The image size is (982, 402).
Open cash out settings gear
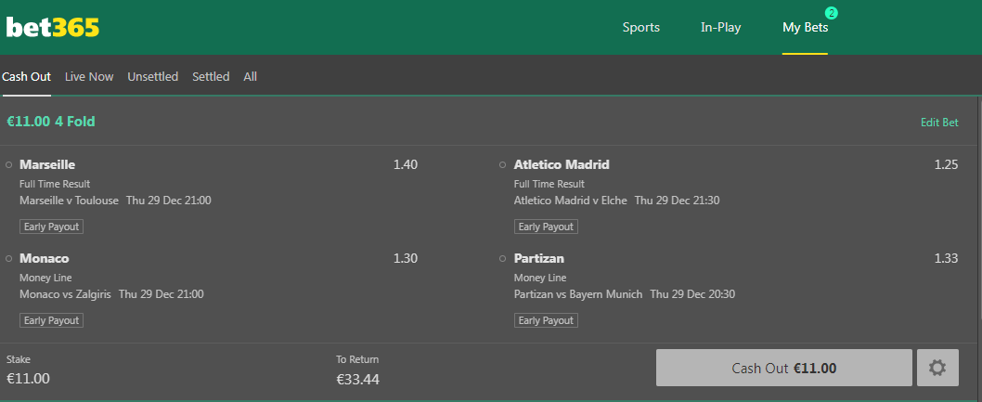click(x=937, y=368)
